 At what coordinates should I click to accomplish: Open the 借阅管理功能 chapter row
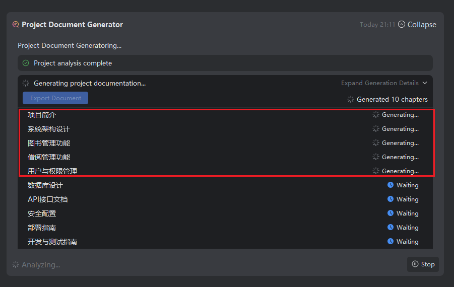(x=49, y=157)
